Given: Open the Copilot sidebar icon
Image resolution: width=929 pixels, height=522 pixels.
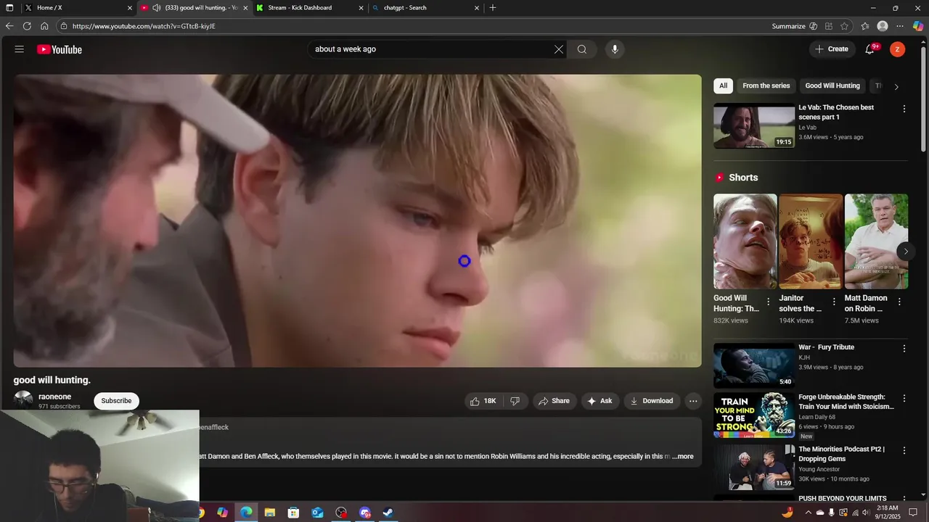Looking at the screenshot, I should point(918,26).
